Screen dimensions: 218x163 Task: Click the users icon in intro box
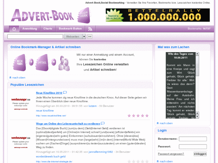click(64, 63)
